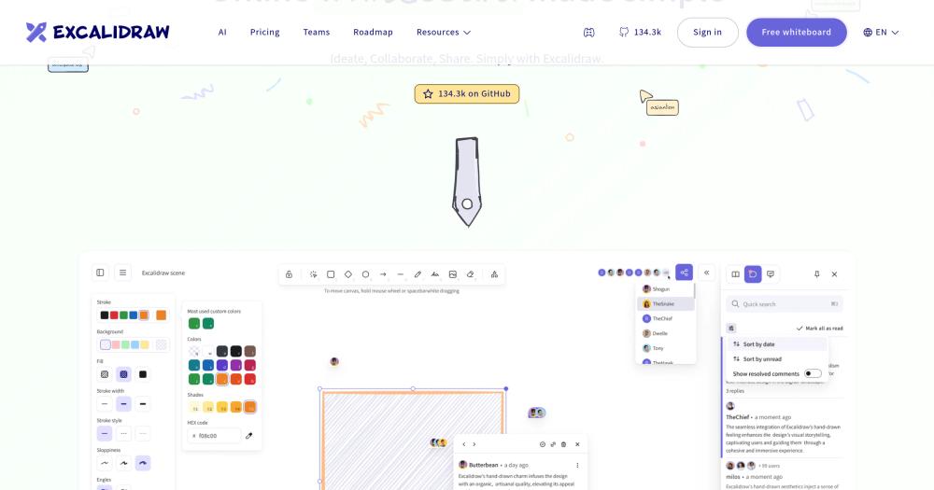The image size is (934, 490).
Task: Open the EN language dropdown
Action: (881, 32)
